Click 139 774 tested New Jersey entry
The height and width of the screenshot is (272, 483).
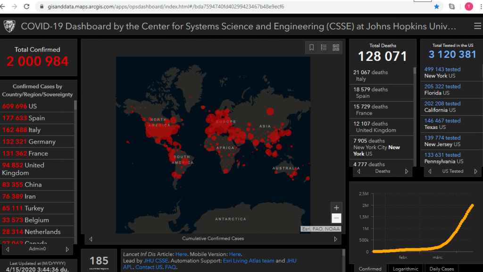pyautogui.click(x=451, y=141)
